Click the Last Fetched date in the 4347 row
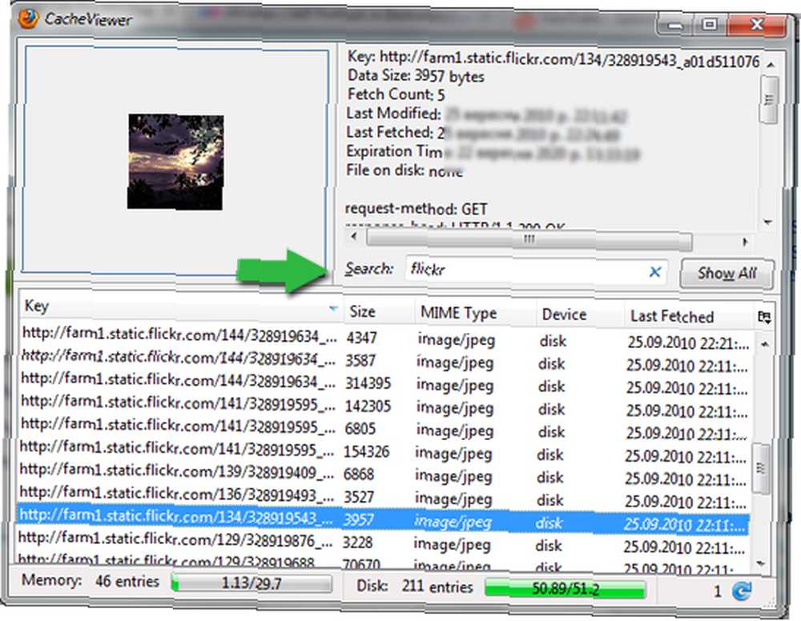 click(x=689, y=343)
